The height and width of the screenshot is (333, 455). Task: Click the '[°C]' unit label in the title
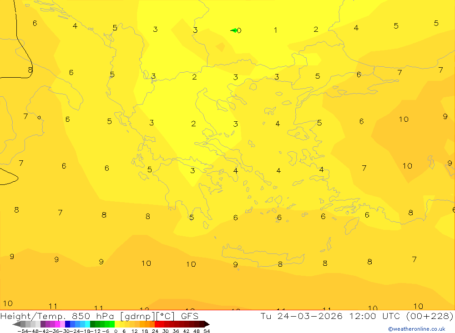(x=166, y=316)
